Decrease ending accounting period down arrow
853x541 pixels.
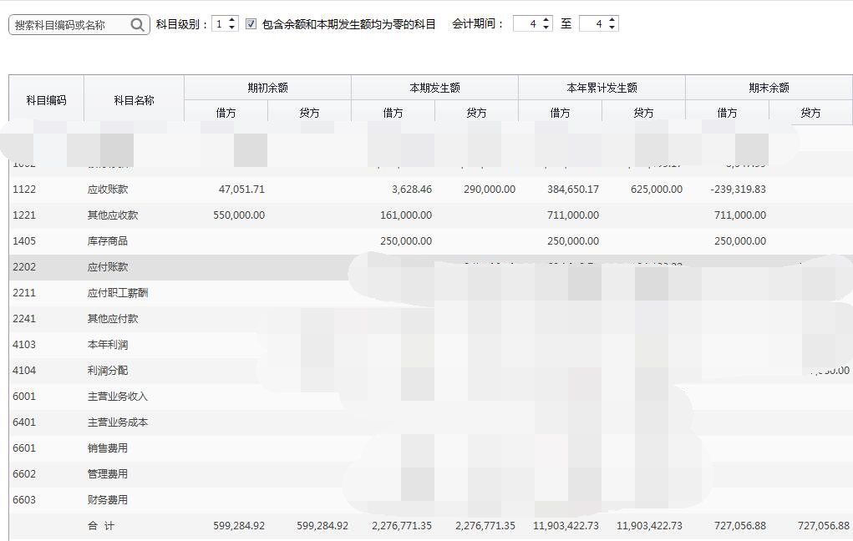[x=612, y=28]
